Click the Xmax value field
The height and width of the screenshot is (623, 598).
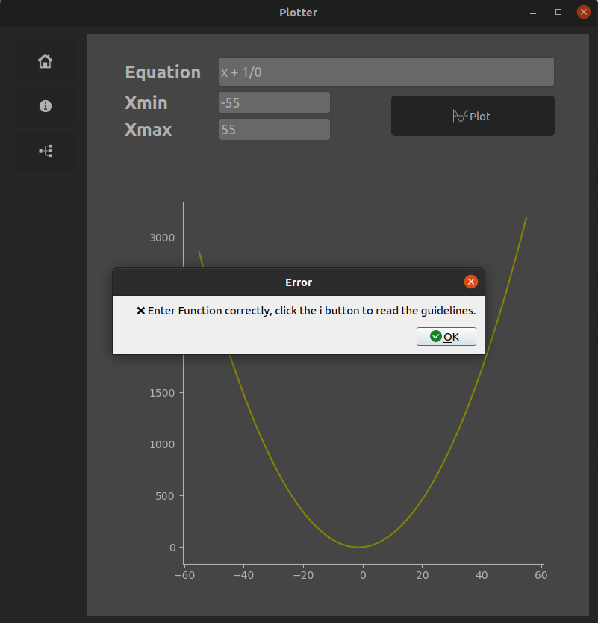coord(274,128)
